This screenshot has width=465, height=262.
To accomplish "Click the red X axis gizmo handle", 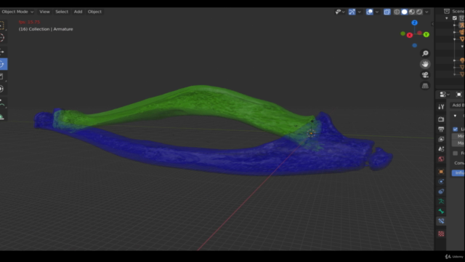I will tap(410, 36).
